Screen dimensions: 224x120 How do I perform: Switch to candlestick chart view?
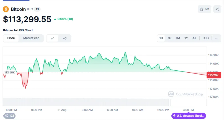[x=65, y=38]
